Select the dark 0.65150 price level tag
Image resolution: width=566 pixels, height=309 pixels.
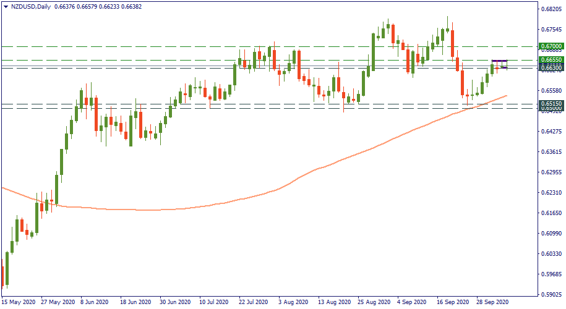pos(550,104)
